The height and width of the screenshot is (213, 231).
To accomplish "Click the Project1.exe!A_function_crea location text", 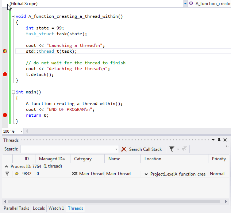I will tap(178, 174).
